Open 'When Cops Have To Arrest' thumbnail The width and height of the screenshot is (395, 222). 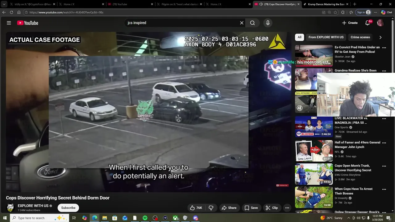(314, 198)
